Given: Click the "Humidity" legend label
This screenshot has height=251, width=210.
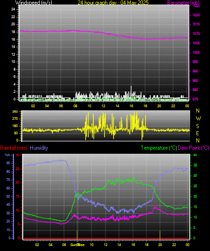Looking at the screenshot, I should pyautogui.click(x=39, y=148).
